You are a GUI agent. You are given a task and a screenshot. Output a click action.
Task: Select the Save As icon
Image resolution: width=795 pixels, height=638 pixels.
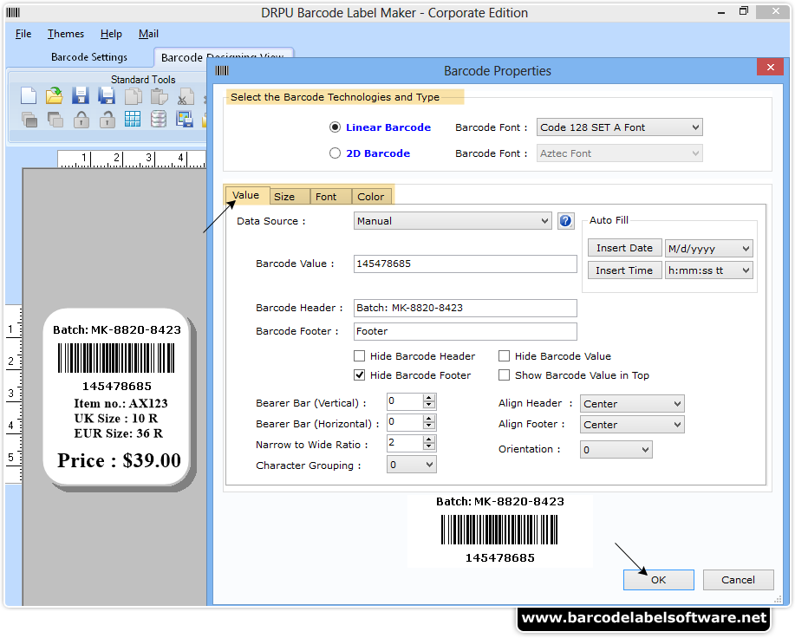106,96
